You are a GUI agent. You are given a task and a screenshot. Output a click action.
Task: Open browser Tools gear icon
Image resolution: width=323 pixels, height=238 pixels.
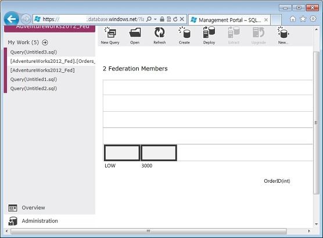(313, 19)
